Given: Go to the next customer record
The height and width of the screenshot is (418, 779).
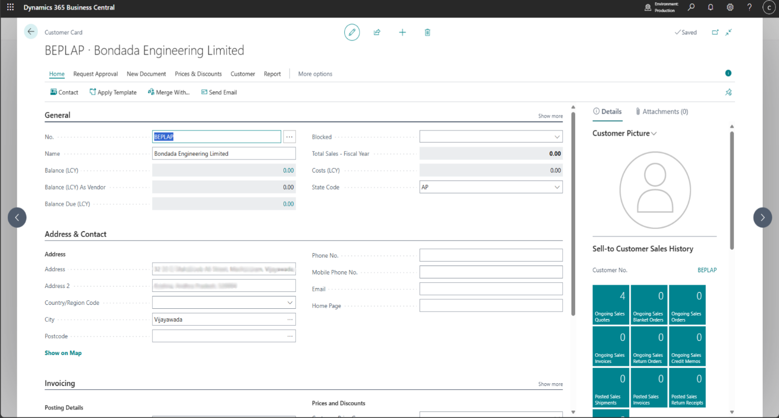Looking at the screenshot, I should 763,217.
